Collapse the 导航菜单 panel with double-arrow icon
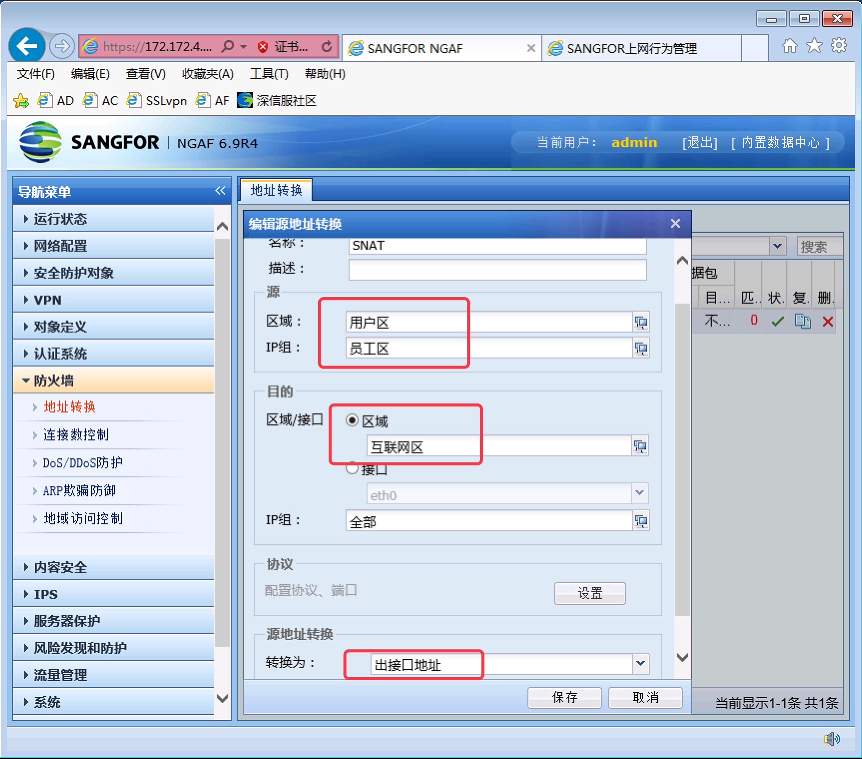This screenshot has width=862, height=759. (220, 190)
